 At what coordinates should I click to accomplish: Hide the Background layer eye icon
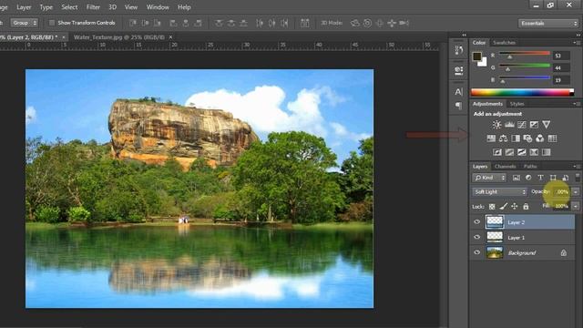click(x=477, y=252)
